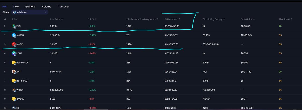Click the bb-a-USDC token icon

tap(14, 63)
